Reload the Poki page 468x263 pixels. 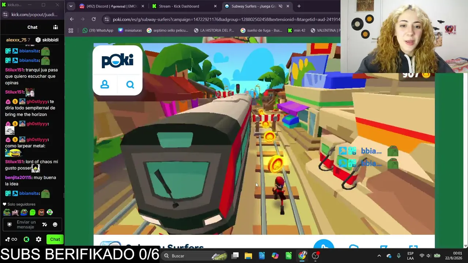[94, 19]
